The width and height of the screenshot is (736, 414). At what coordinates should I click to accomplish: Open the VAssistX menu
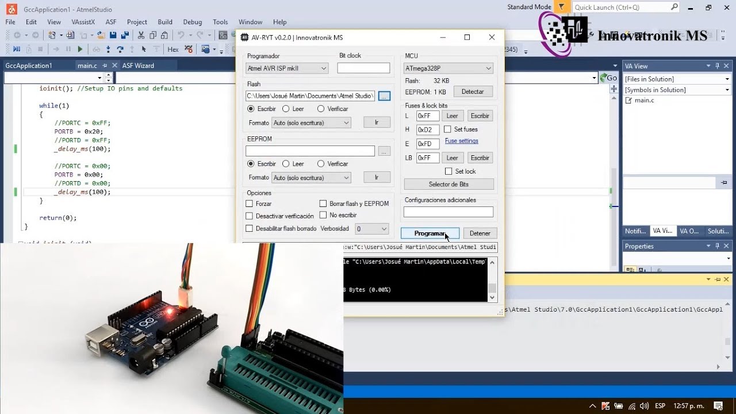[83, 22]
